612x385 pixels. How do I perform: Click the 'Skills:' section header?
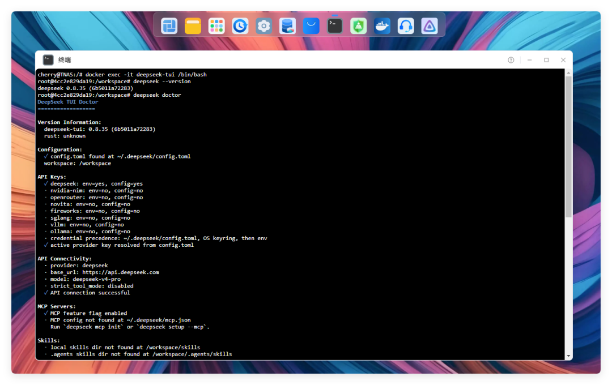(x=48, y=340)
